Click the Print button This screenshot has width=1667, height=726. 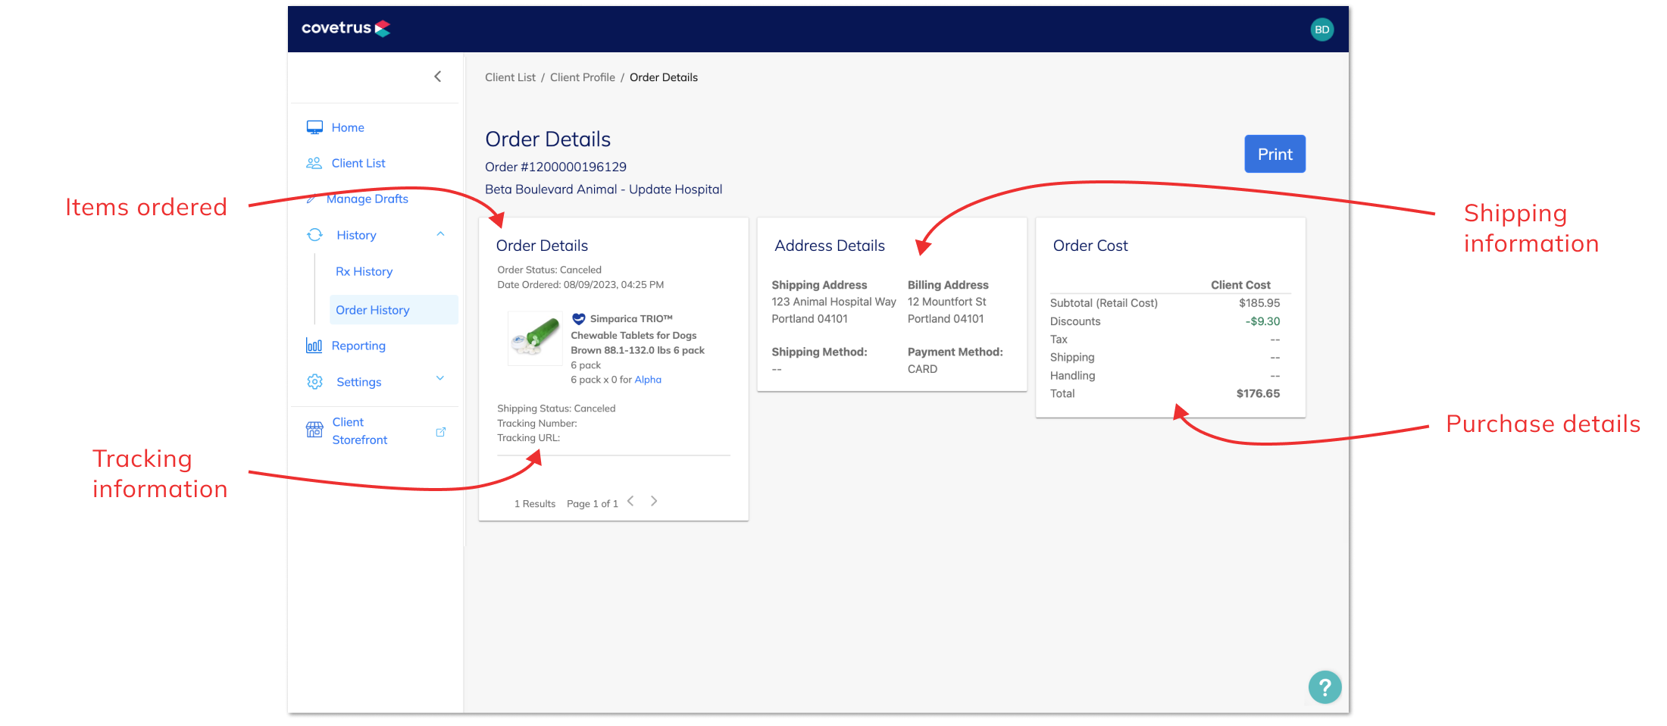1274,153
